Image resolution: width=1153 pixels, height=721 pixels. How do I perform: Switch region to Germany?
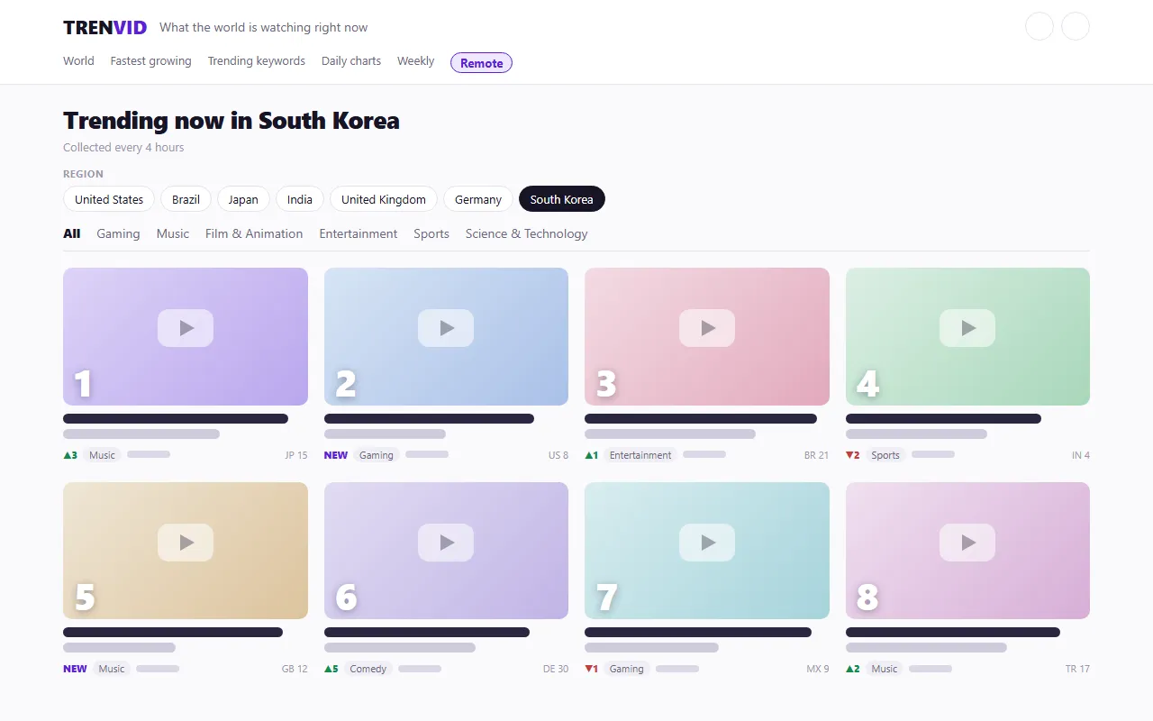[x=478, y=199]
